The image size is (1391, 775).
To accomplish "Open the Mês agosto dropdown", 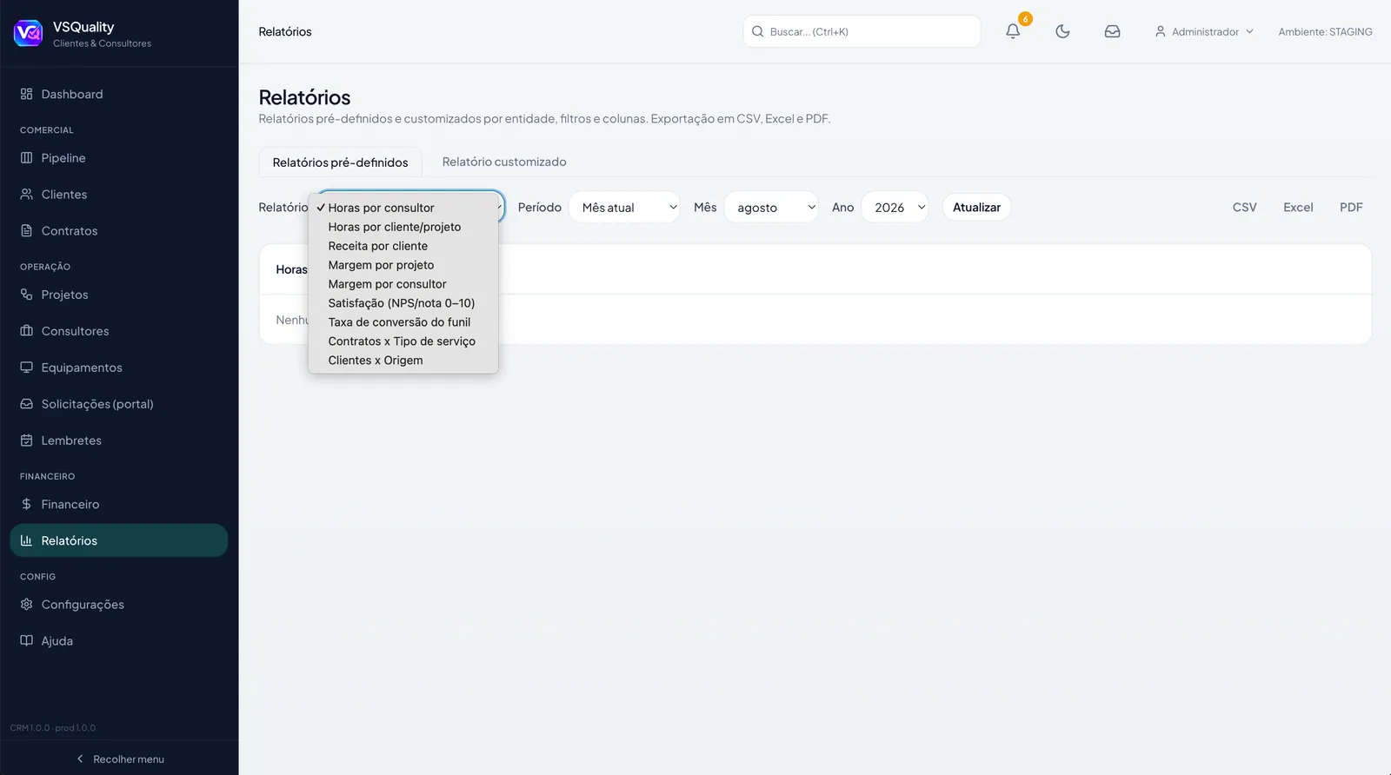I will click(771, 207).
